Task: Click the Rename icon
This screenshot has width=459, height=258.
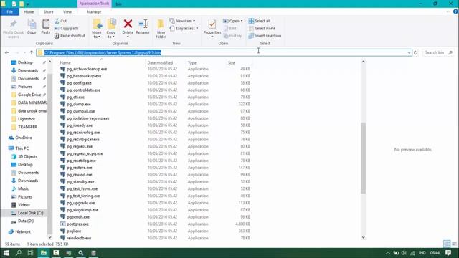Action: coord(143,24)
